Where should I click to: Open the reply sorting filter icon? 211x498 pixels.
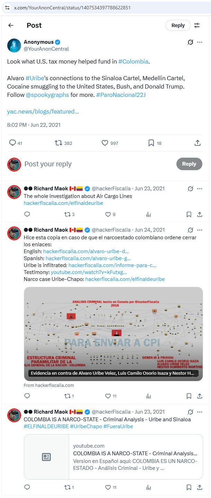197,25
